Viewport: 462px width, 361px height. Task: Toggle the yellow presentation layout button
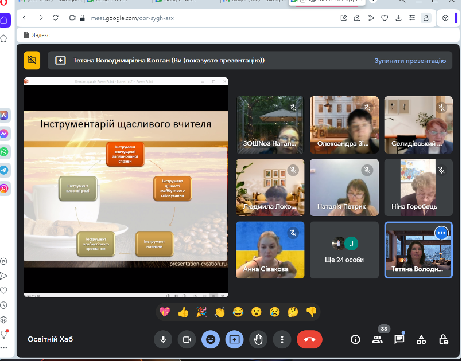[x=32, y=60]
